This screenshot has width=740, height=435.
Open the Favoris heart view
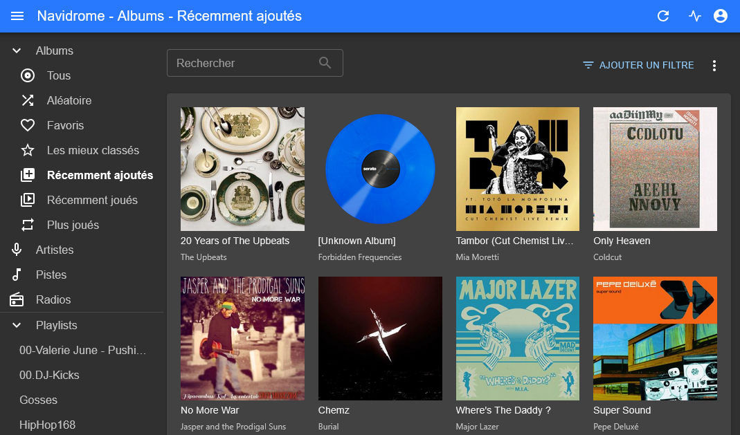click(65, 125)
